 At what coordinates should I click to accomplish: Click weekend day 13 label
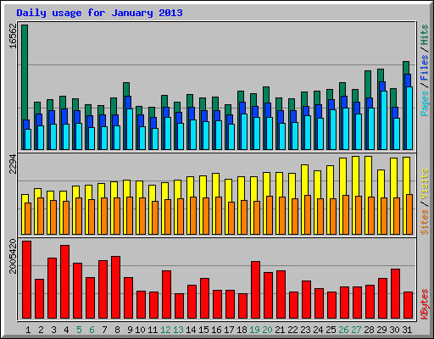(178, 330)
